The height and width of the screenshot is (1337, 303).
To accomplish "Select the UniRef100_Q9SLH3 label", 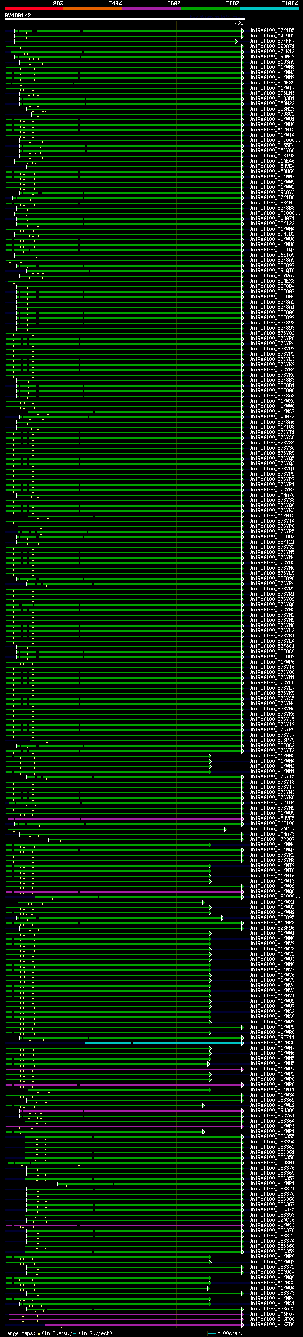I will [x=272, y=93].
